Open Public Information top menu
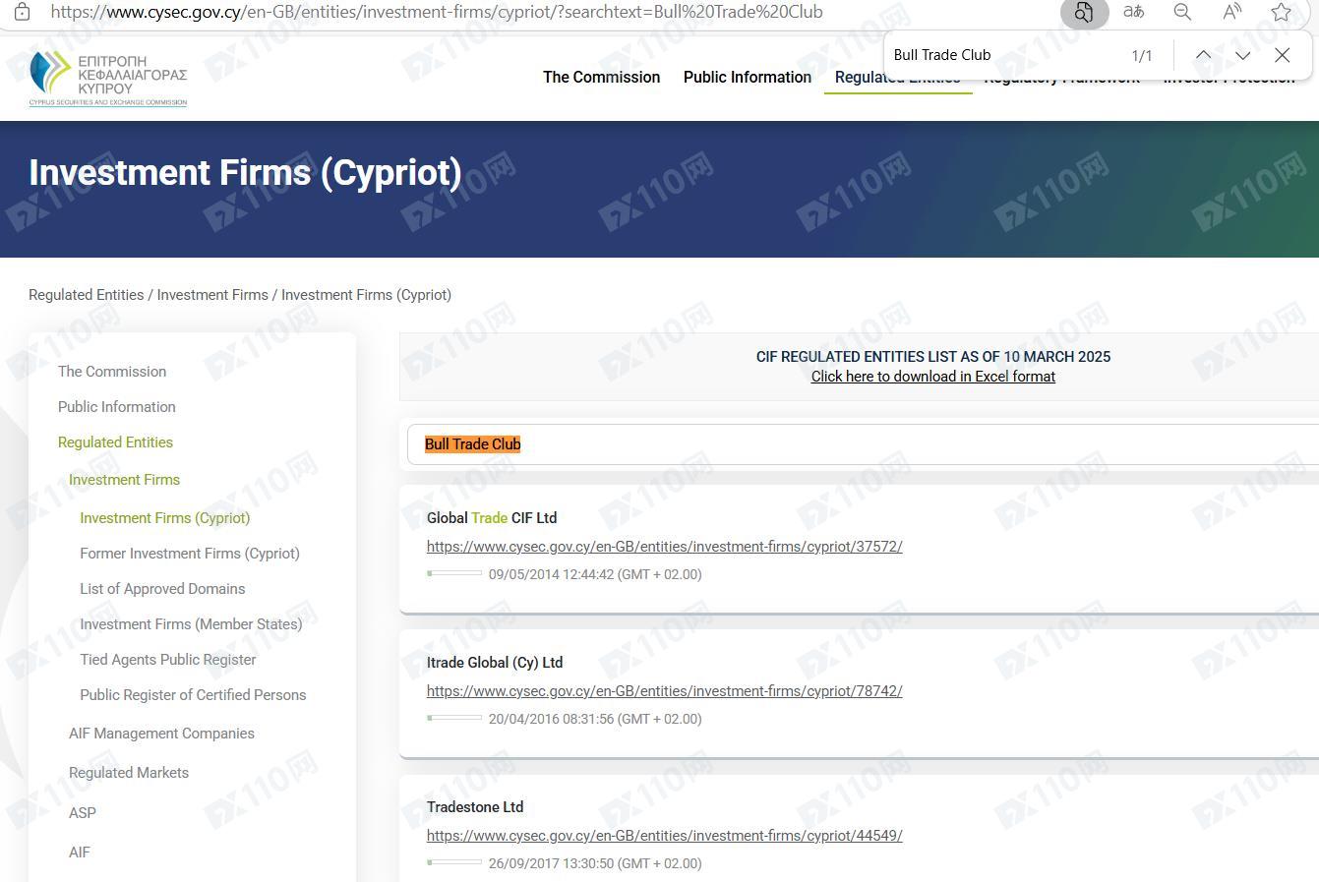Image resolution: width=1319 pixels, height=882 pixels. pyautogui.click(x=747, y=77)
